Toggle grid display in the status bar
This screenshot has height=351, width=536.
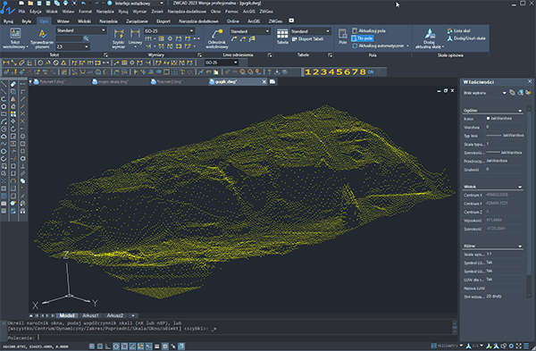pyautogui.click(x=100, y=347)
